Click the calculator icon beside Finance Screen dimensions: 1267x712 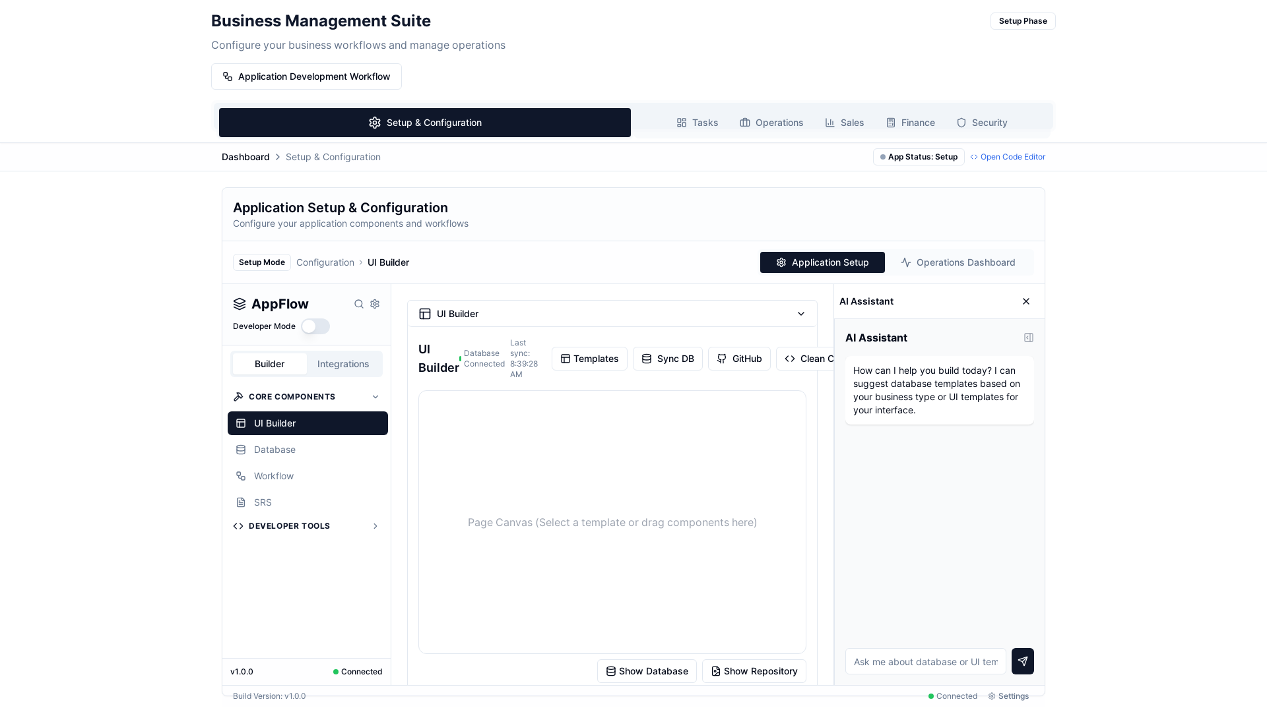point(891,123)
